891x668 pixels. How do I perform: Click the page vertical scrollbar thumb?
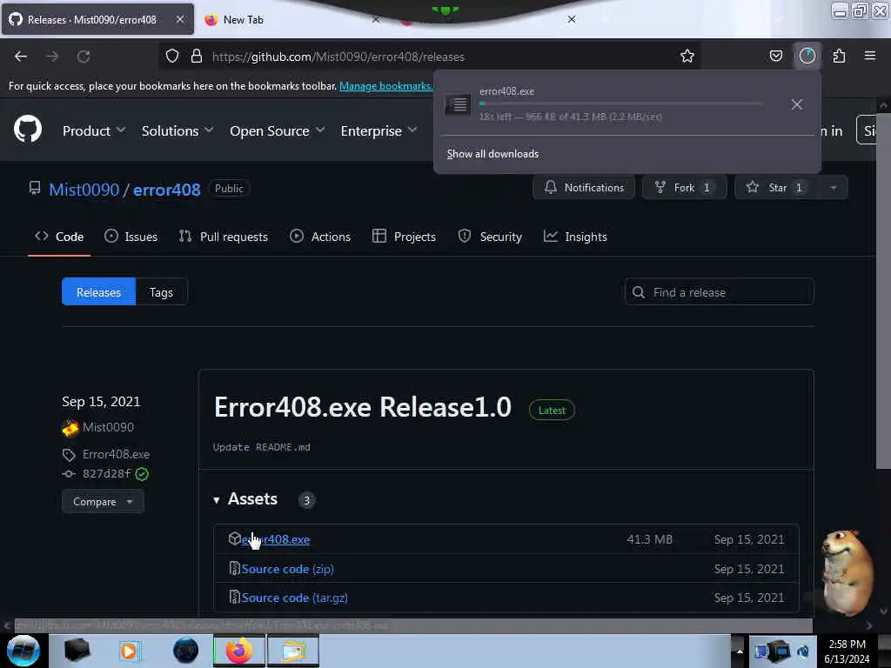pyautogui.click(x=882, y=291)
